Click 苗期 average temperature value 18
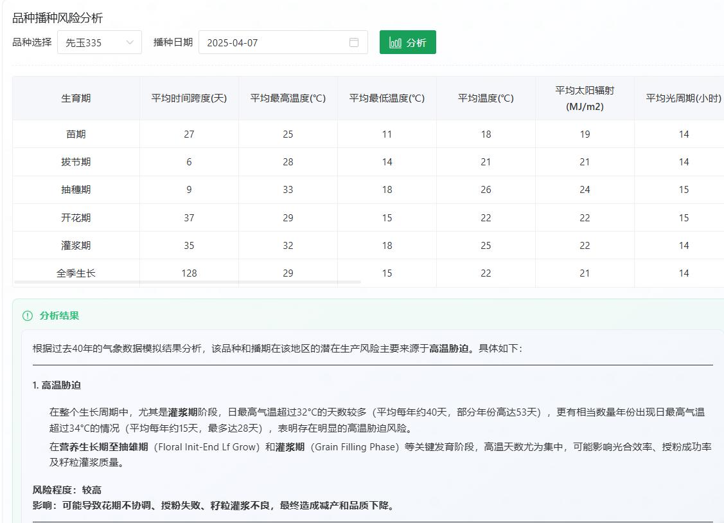 (x=486, y=134)
